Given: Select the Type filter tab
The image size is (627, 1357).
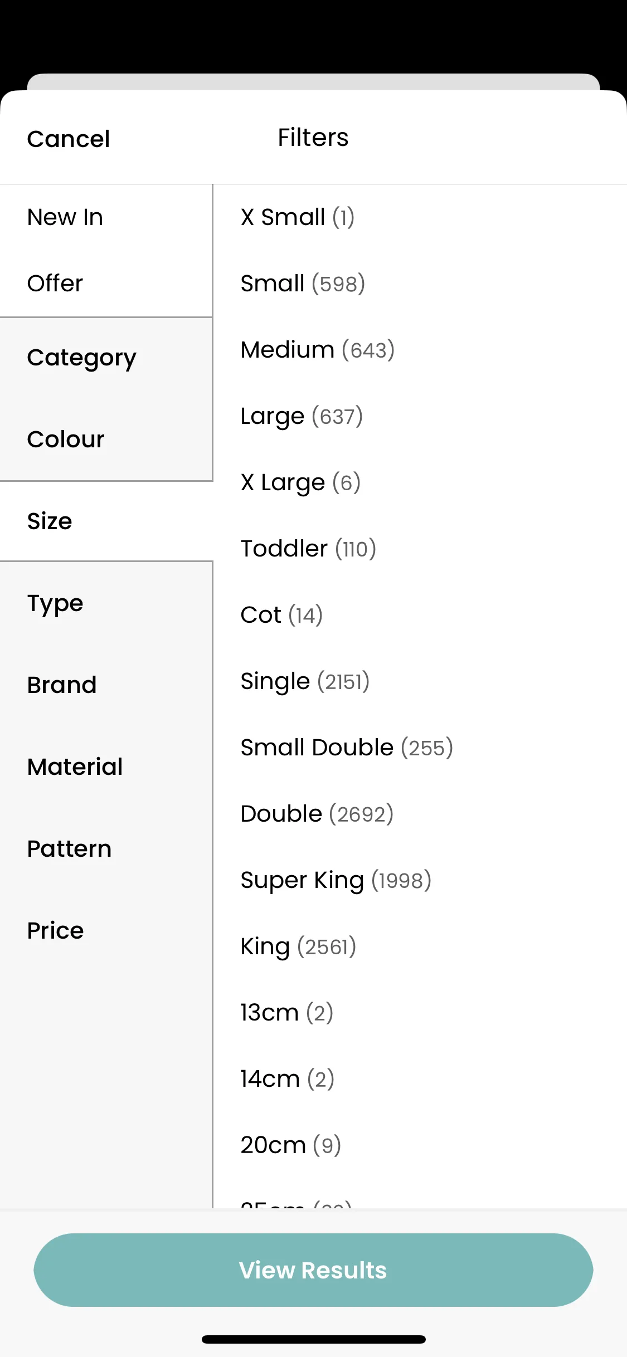Looking at the screenshot, I should [106, 603].
